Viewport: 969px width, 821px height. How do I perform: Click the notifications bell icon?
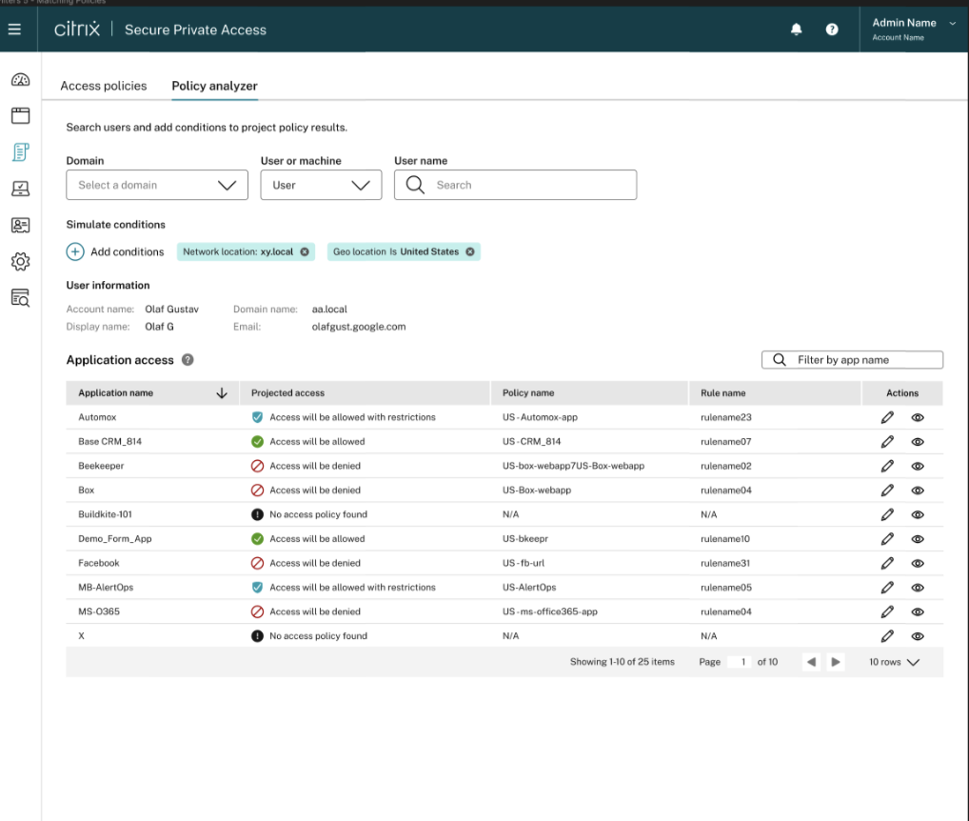[797, 30]
